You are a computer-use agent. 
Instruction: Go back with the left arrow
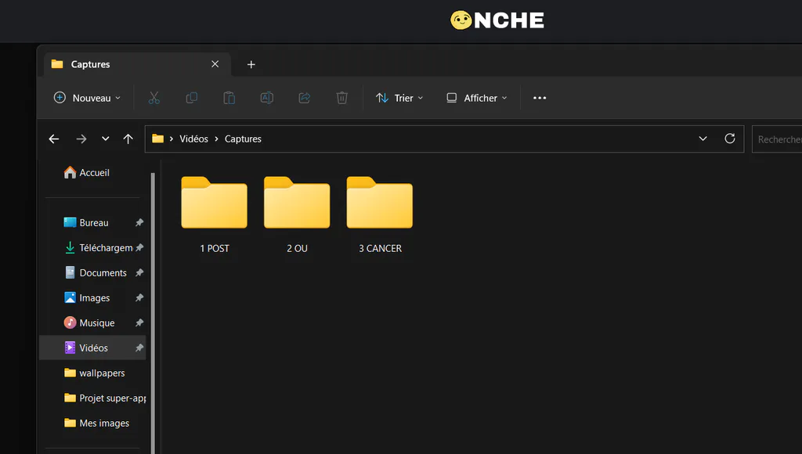[54, 139]
